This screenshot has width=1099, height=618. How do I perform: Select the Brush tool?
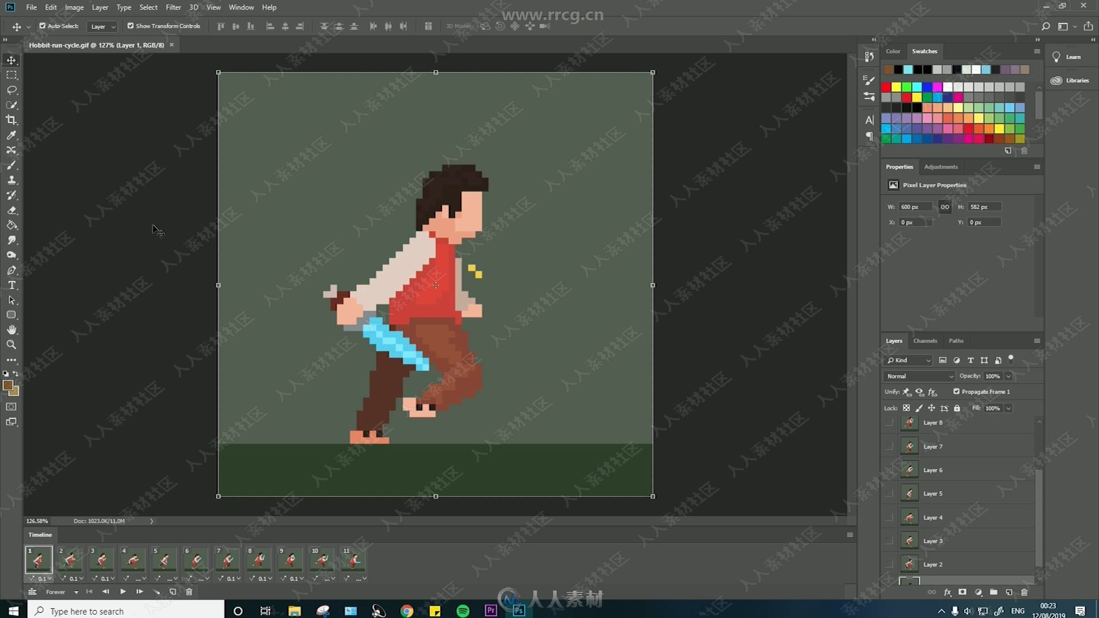[11, 165]
